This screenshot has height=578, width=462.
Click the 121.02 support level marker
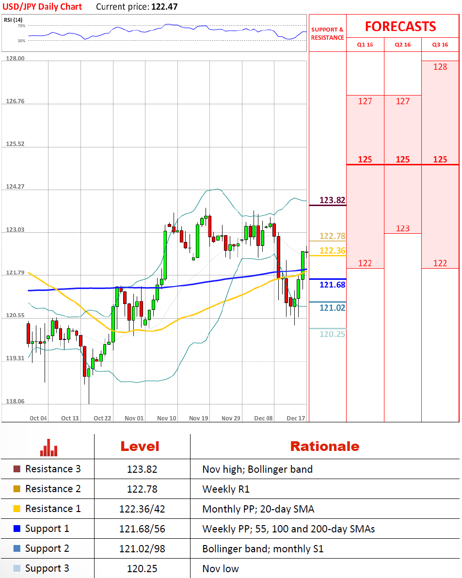332,308
